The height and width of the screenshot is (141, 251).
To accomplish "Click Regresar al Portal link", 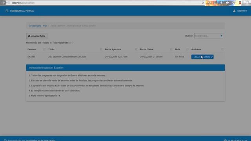I will tap(22, 11).
